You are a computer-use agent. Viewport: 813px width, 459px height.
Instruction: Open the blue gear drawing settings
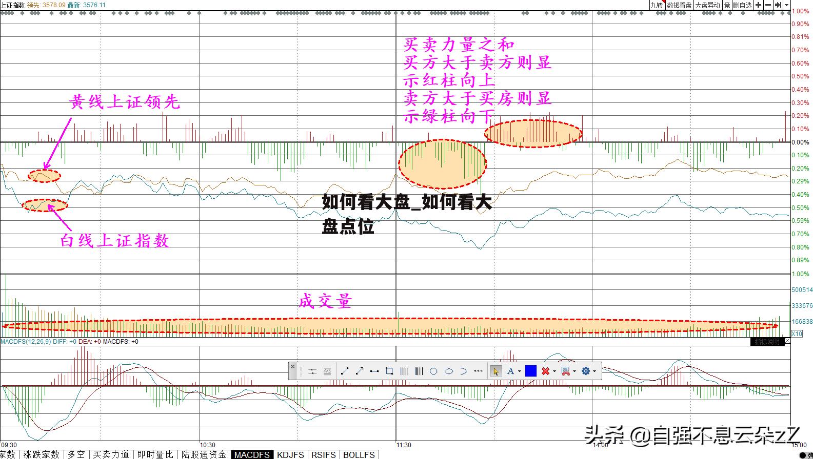point(586,371)
